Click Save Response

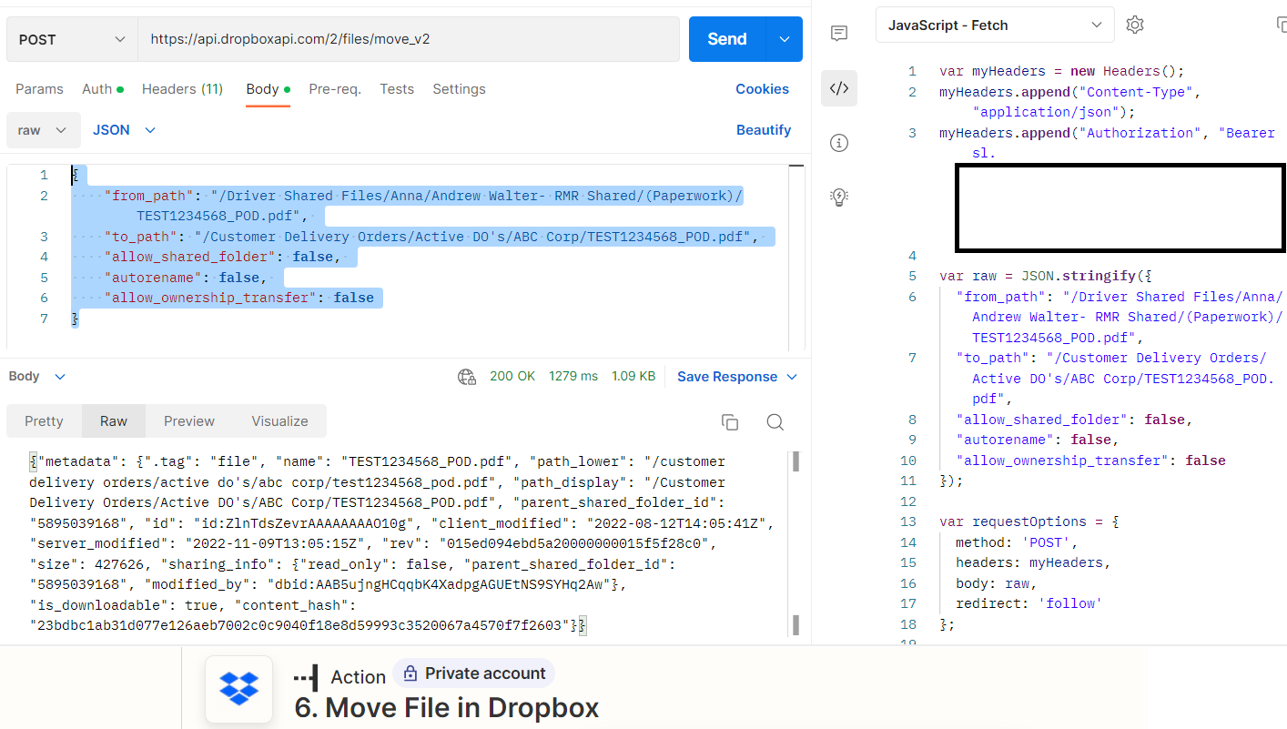pyautogui.click(x=727, y=377)
